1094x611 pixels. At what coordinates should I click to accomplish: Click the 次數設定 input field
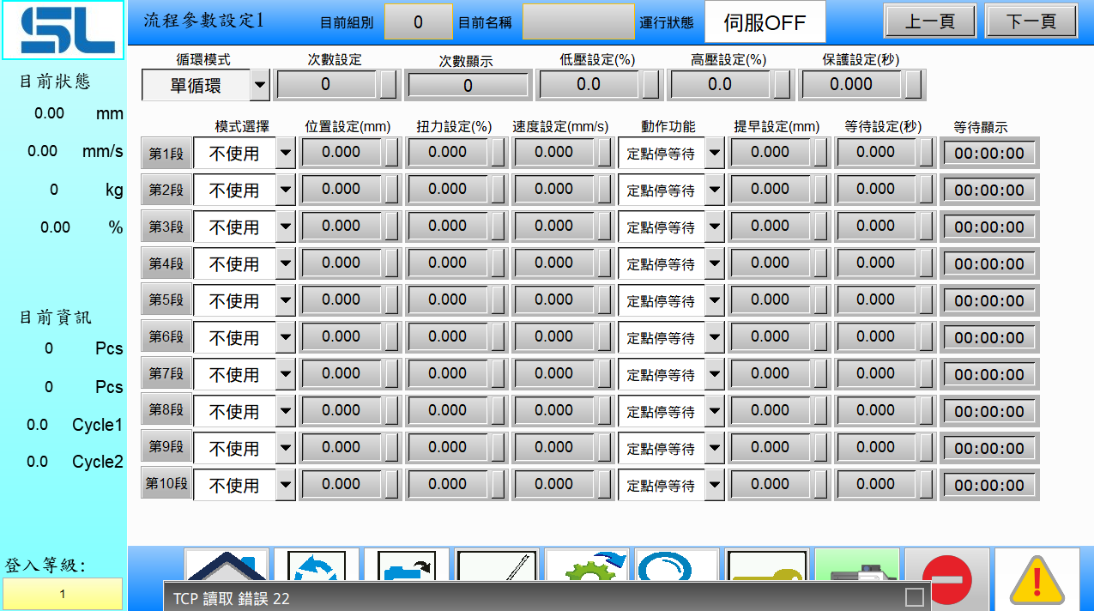coord(326,84)
